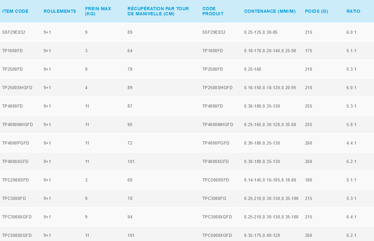374x241 pixels.
Task: Select the FREIN MAX (KG) column header
Action: pos(98,11)
